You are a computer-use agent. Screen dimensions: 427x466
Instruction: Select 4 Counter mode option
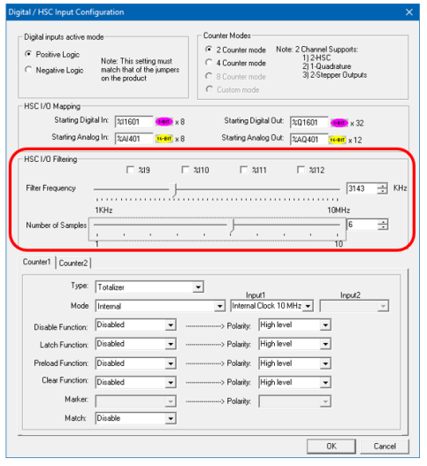click(x=209, y=63)
